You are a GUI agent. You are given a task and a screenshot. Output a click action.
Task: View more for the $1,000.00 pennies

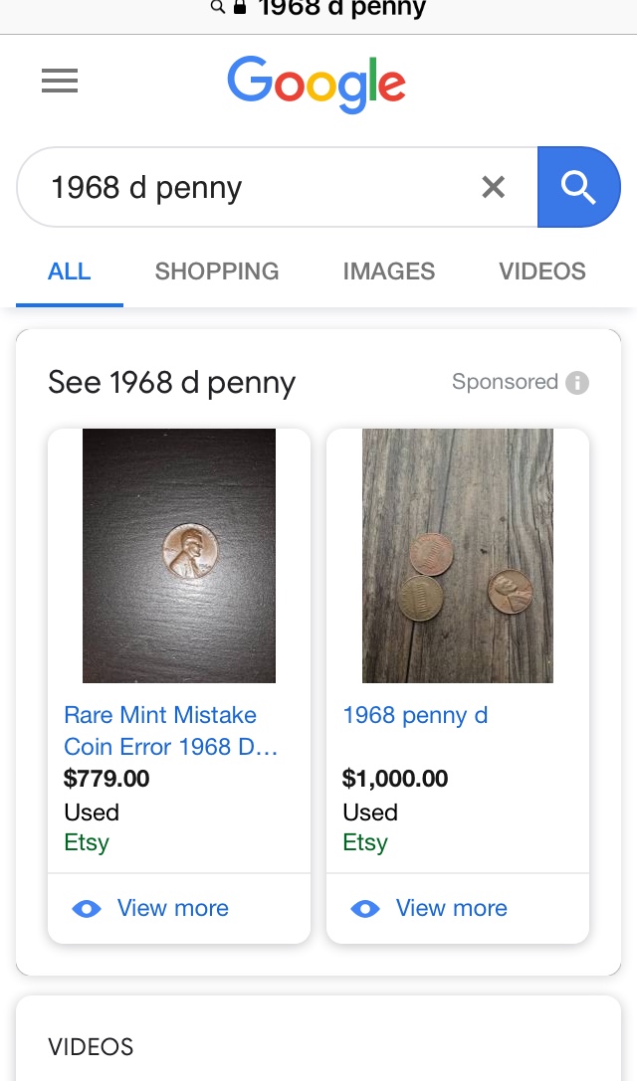[451, 909]
